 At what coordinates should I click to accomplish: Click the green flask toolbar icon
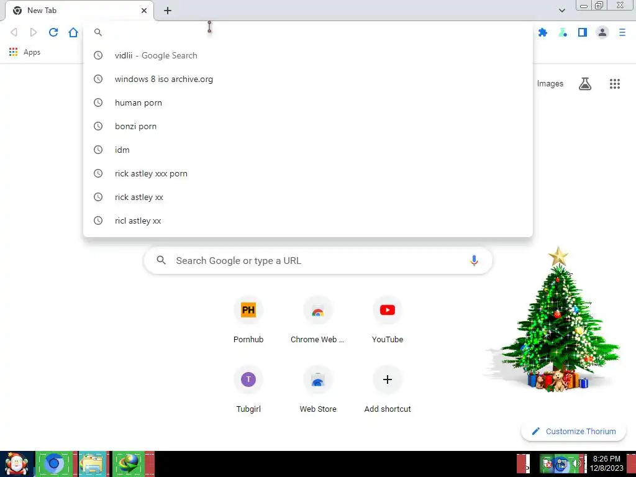(563, 32)
